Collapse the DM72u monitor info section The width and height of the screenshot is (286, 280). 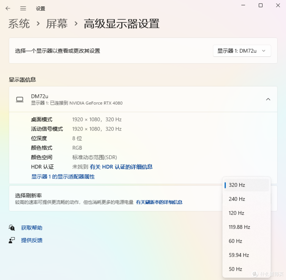[268, 99]
